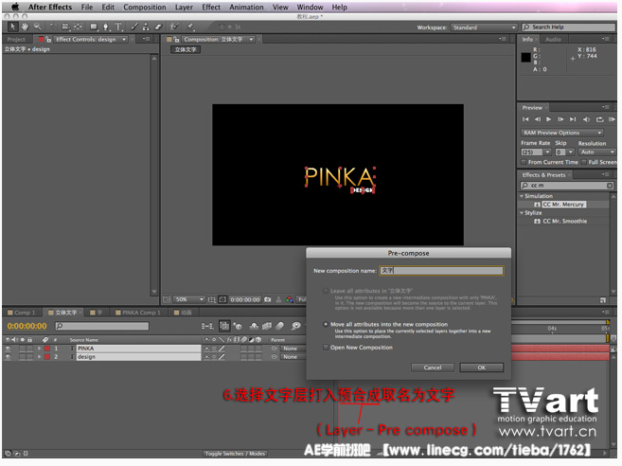Screen dimensions: 622x466
Task: Toggle the Frame Blending timeline button
Action: click(267, 326)
